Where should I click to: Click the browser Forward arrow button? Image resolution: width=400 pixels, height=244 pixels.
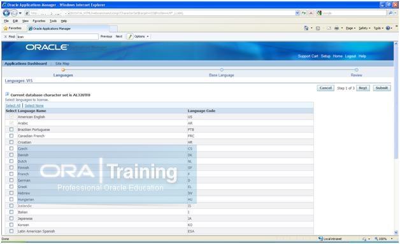tap(14, 13)
